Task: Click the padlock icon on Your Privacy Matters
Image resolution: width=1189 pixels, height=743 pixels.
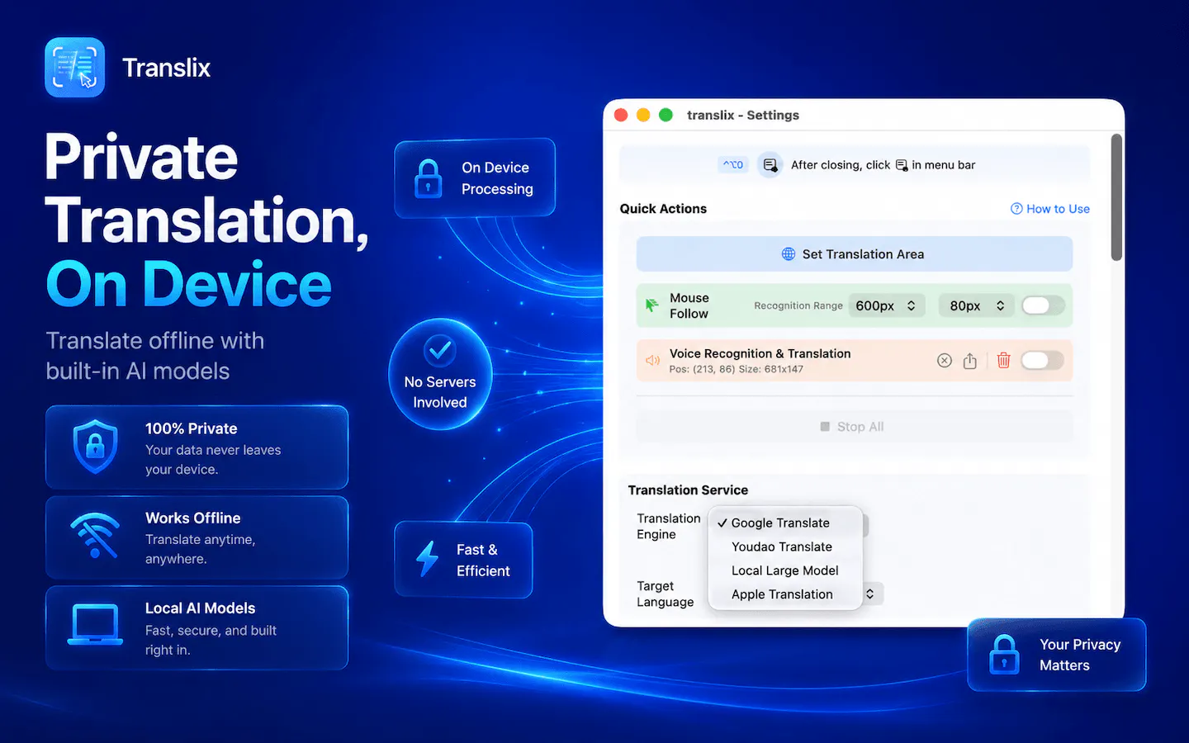Action: pyautogui.click(x=1004, y=654)
